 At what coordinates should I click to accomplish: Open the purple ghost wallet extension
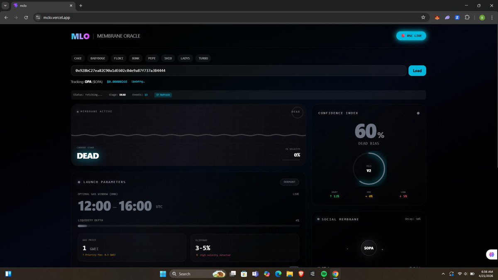[x=447, y=17]
